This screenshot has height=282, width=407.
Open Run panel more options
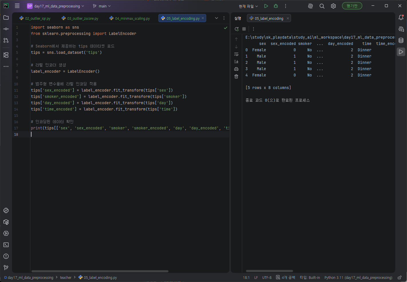[x=253, y=29]
